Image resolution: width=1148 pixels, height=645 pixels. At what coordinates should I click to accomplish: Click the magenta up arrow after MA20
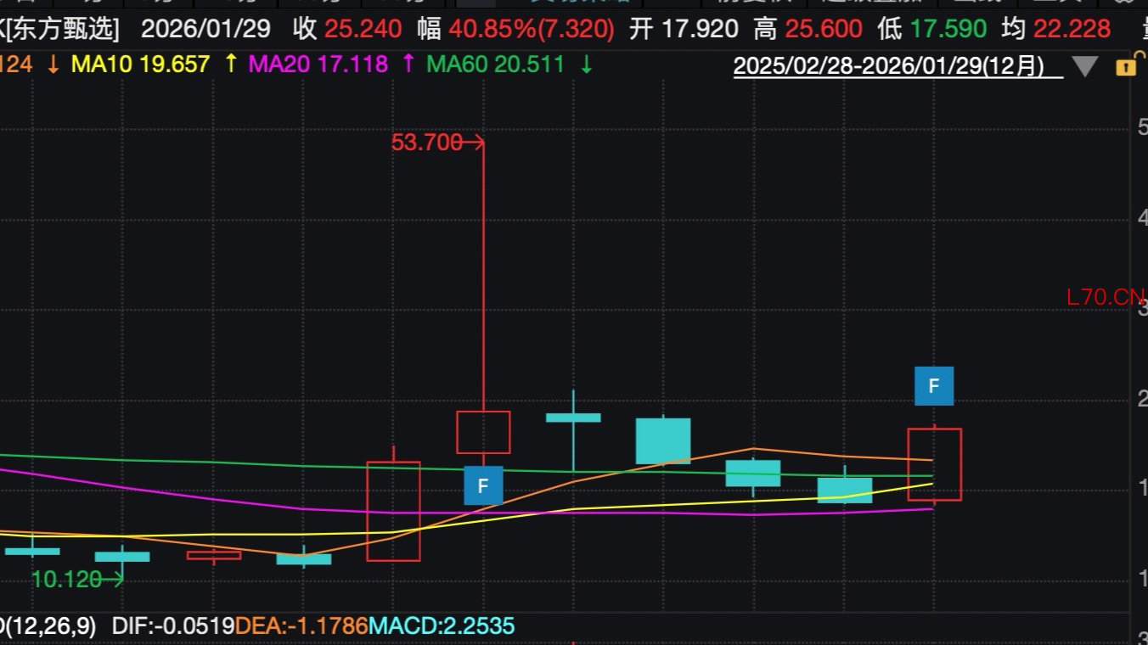[408, 64]
